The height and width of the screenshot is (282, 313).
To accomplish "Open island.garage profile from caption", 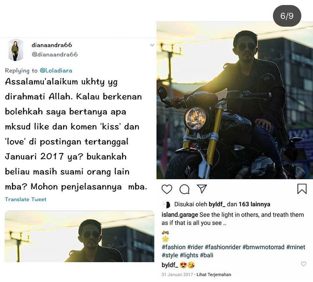I will pyautogui.click(x=179, y=215).
